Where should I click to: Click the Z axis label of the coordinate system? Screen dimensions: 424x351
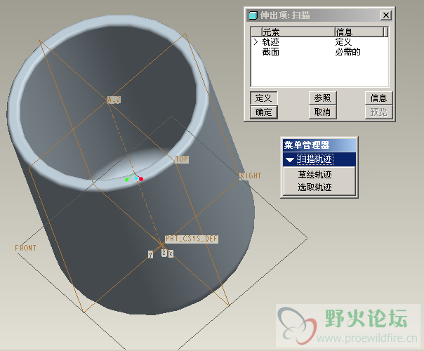point(164,253)
